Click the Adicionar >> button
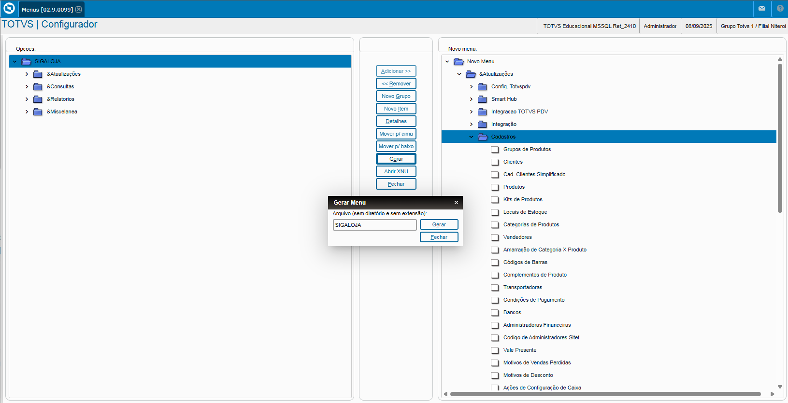 [396, 71]
